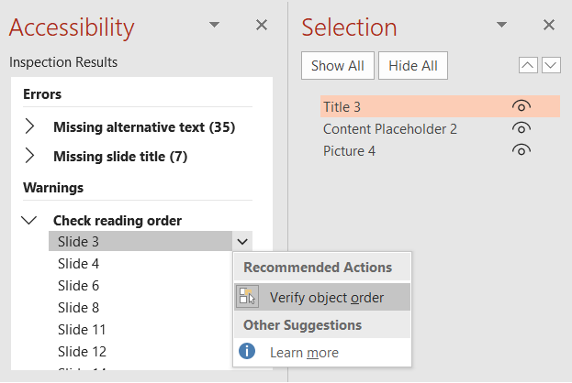Click the Verify object order icon
This screenshot has width=572, height=383.
(x=247, y=297)
